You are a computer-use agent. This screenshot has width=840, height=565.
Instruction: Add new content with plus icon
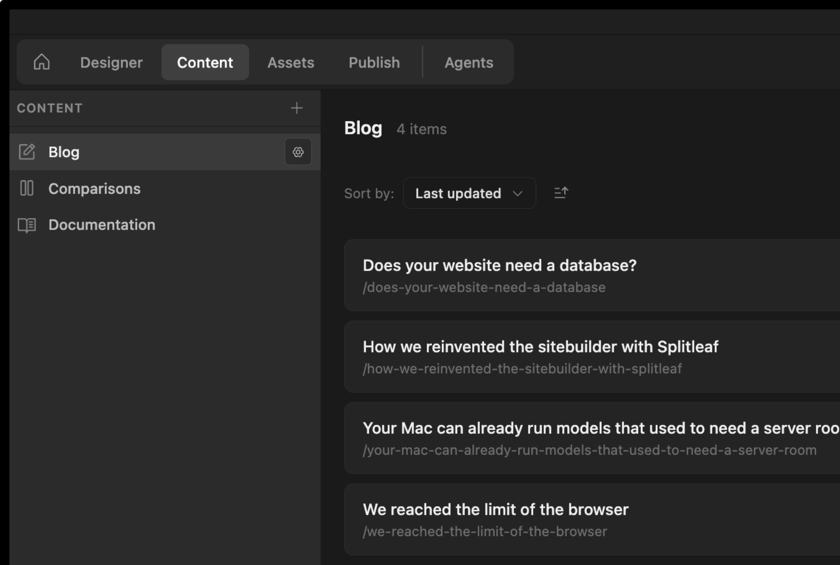coord(297,108)
